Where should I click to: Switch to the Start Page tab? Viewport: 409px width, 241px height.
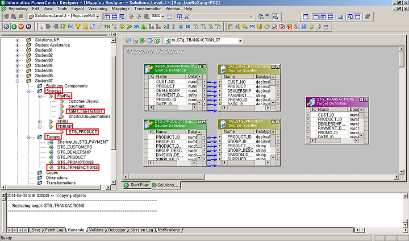coord(137,185)
